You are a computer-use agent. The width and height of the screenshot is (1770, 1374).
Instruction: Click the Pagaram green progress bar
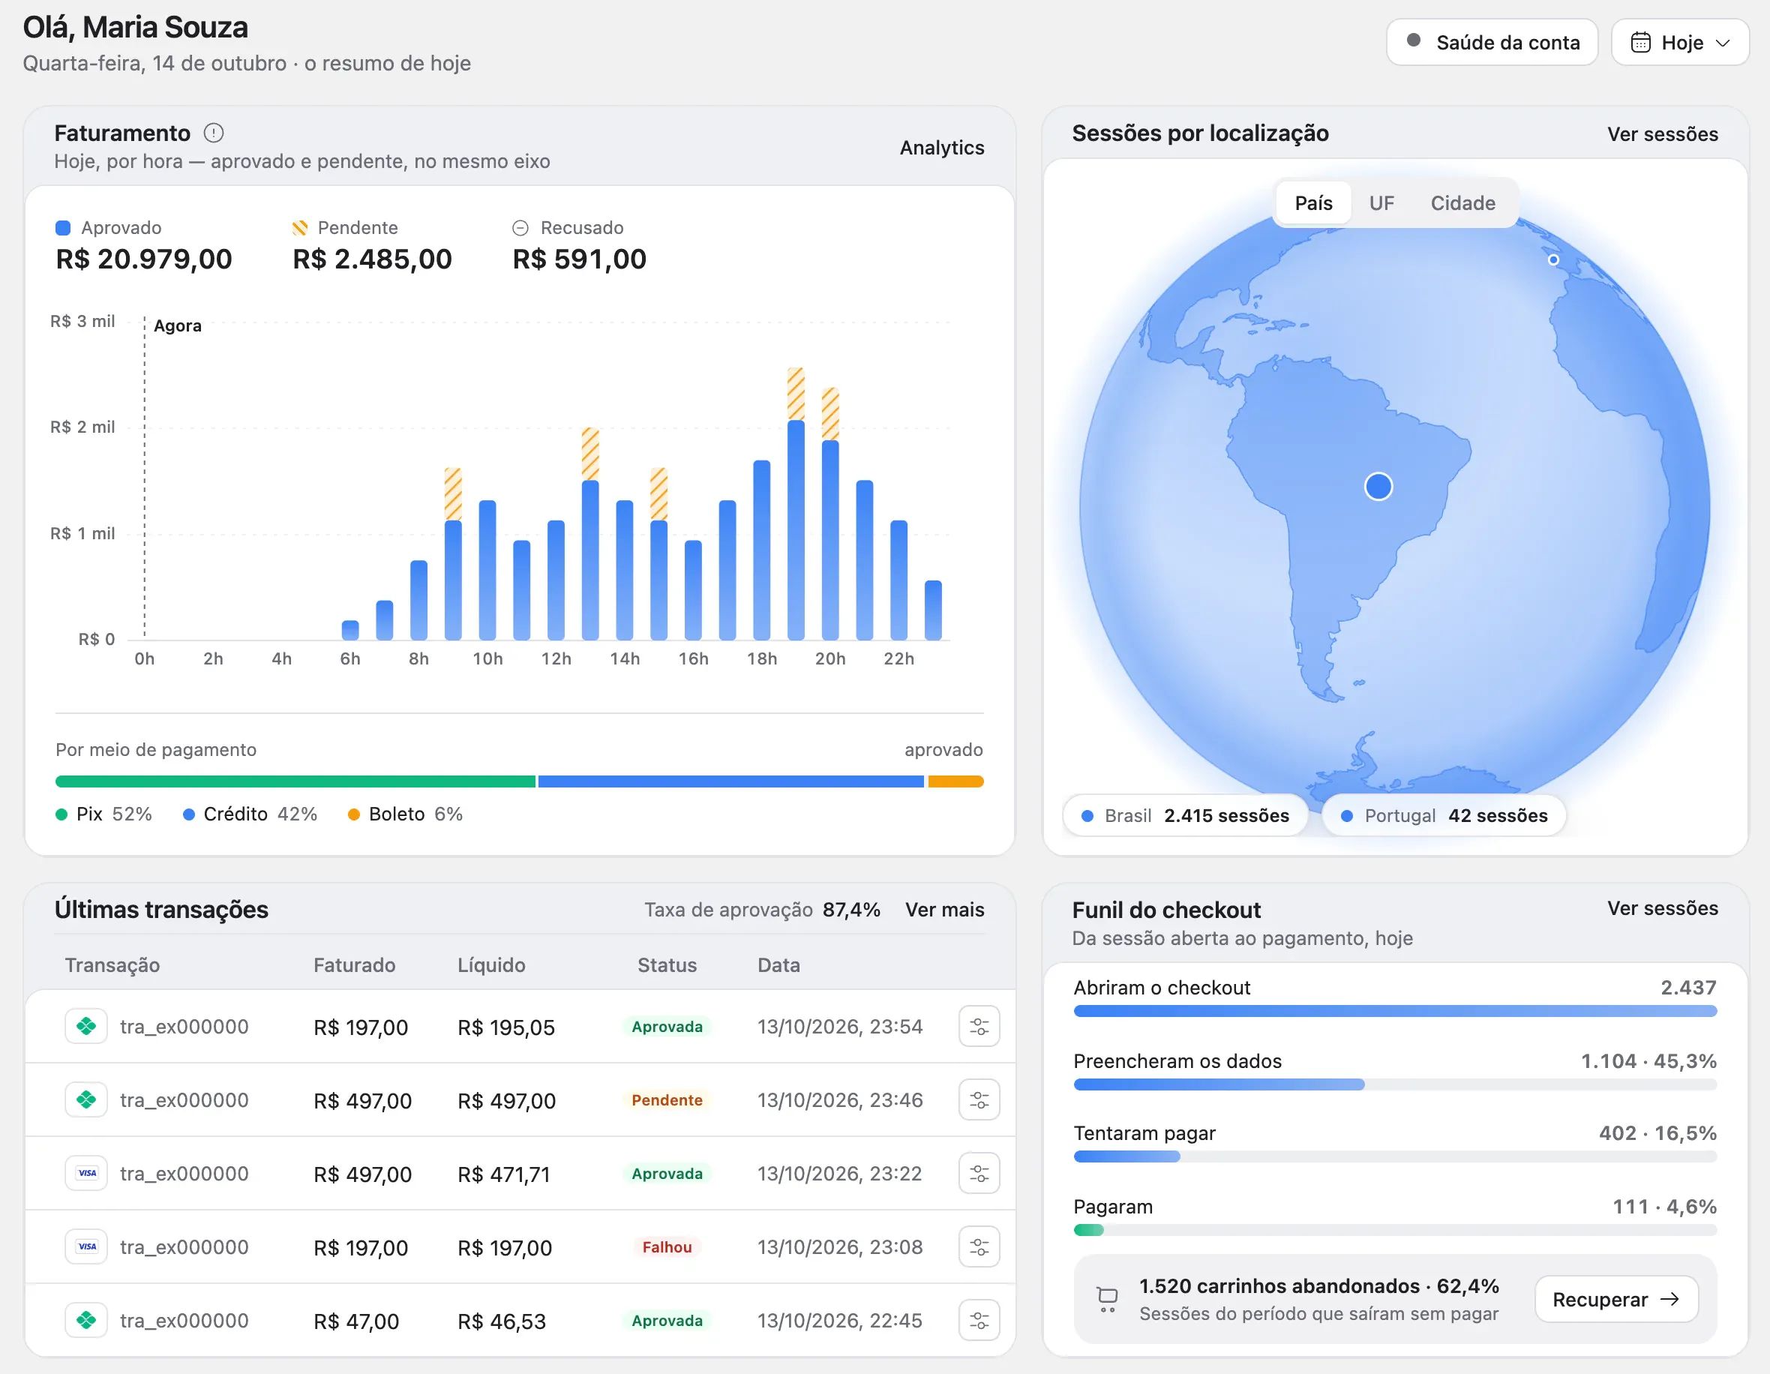1088,1230
